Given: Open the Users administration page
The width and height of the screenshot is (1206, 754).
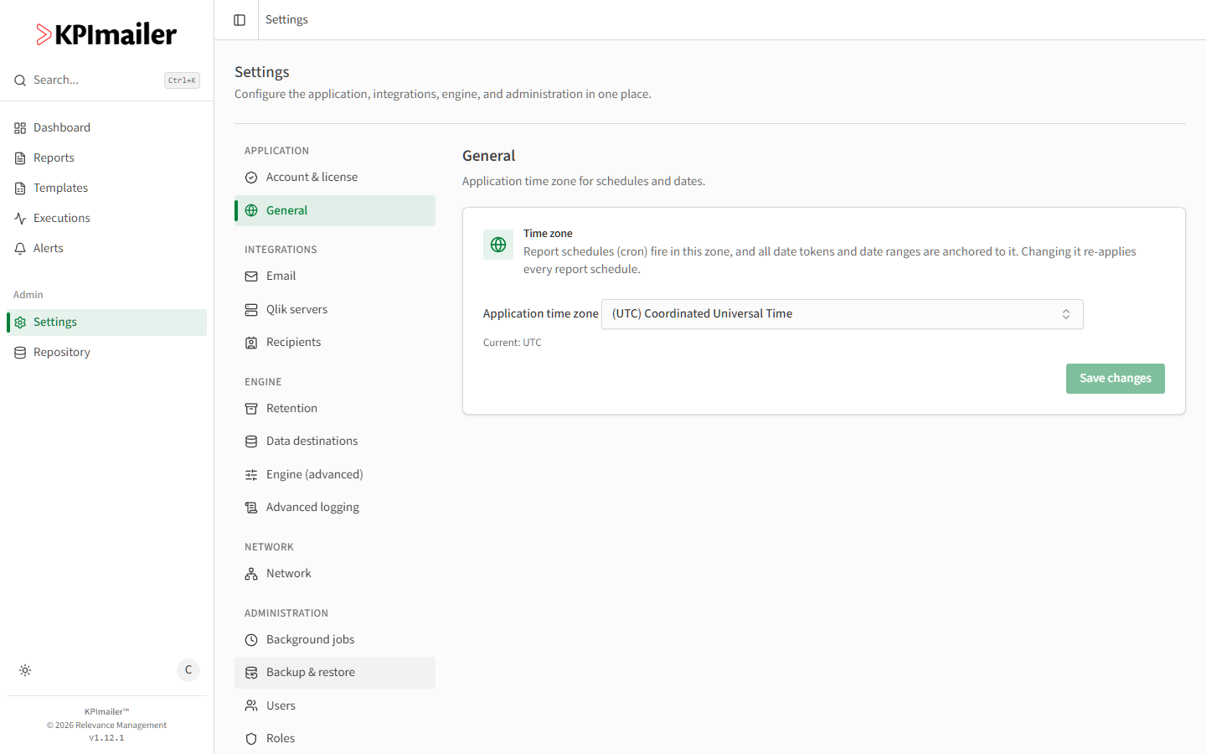Looking at the screenshot, I should [x=335, y=706].
